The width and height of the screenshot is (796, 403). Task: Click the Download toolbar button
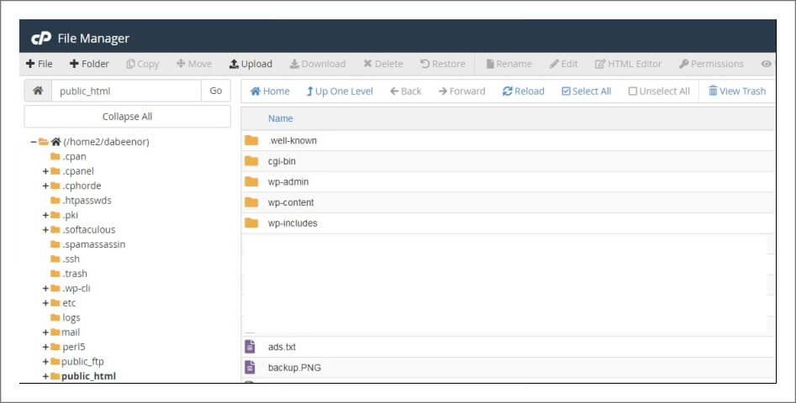(317, 64)
